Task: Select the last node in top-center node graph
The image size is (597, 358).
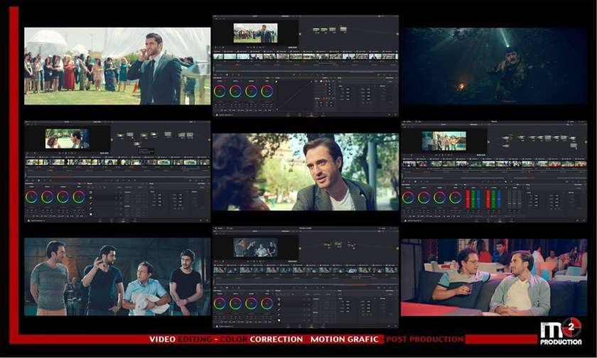Action: (343, 29)
